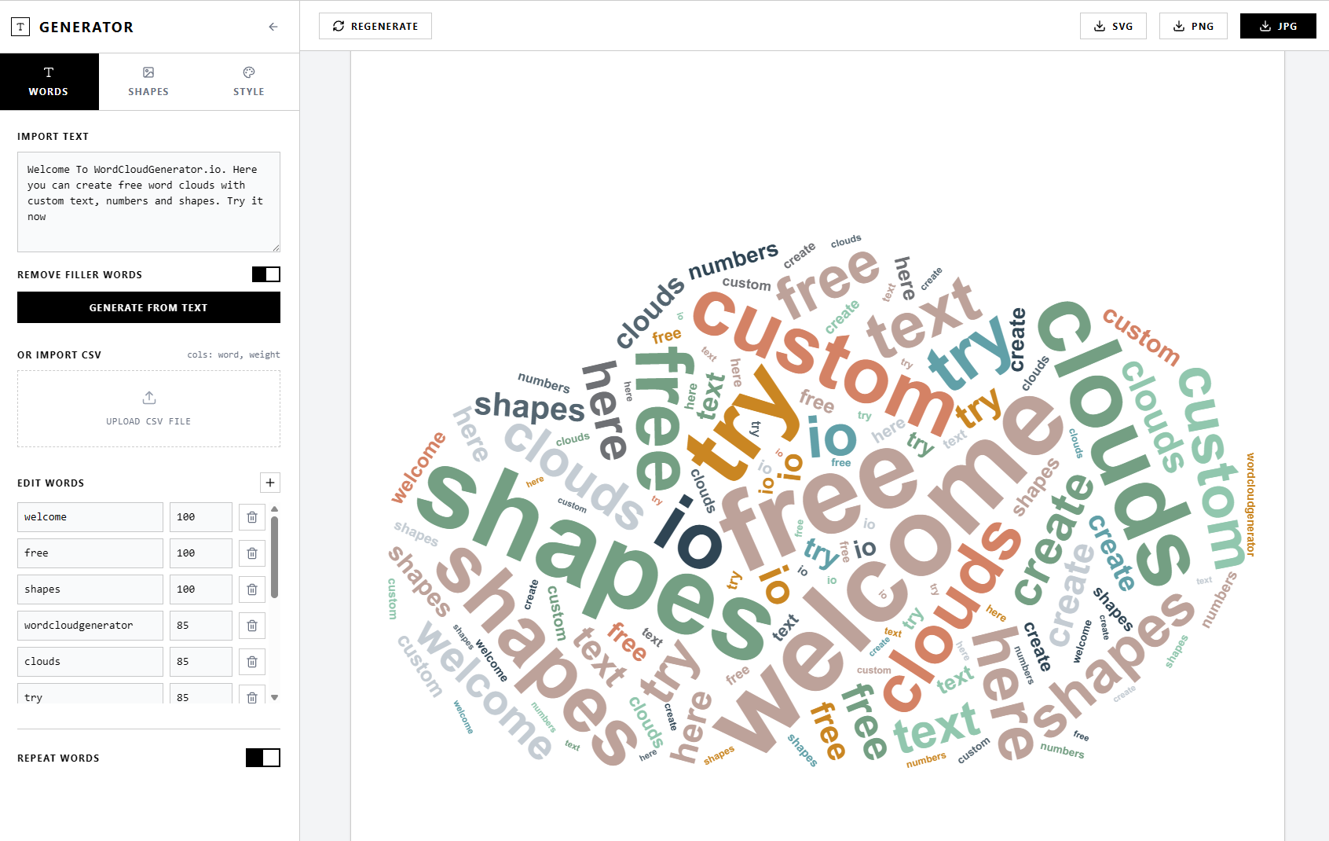This screenshot has width=1329, height=841.
Task: Edit the weight value for 'shapes'
Action: pos(200,589)
